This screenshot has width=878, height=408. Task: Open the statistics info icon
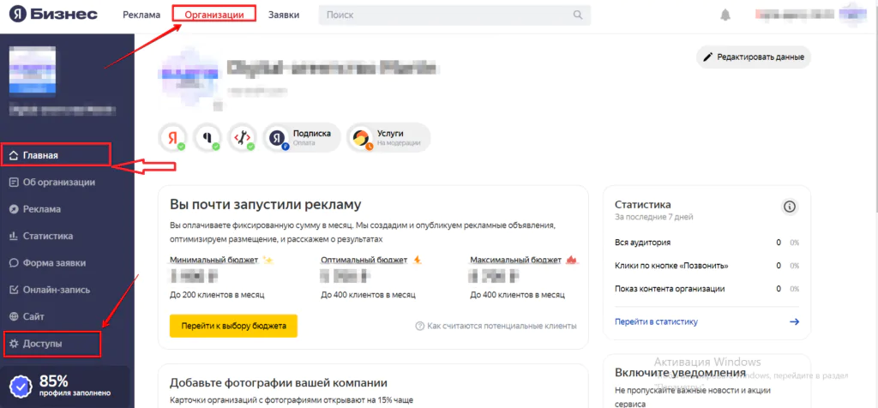tap(789, 207)
